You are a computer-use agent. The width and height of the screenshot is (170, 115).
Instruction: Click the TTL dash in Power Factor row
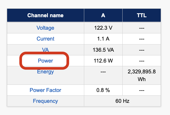click(141, 90)
